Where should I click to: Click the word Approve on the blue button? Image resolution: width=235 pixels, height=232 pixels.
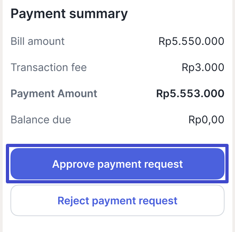(73, 164)
